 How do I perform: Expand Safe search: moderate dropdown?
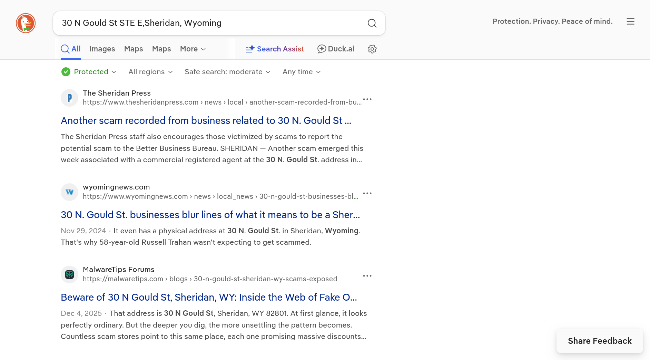227,72
